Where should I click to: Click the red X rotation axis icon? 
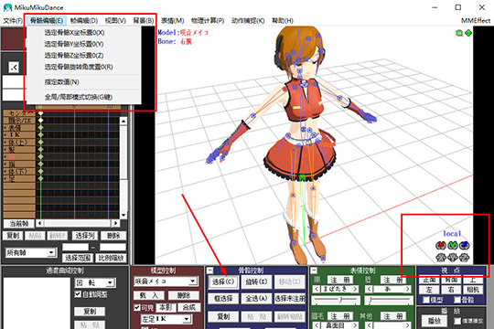click(x=441, y=245)
